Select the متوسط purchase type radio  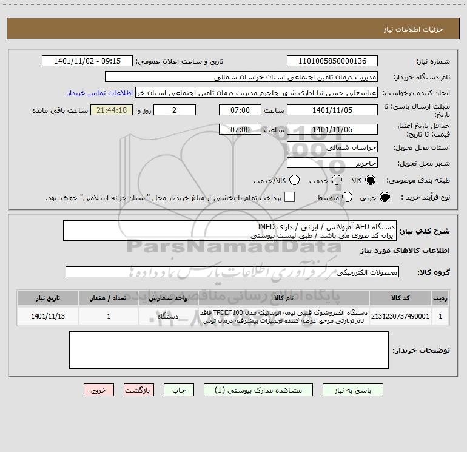tap(347, 197)
